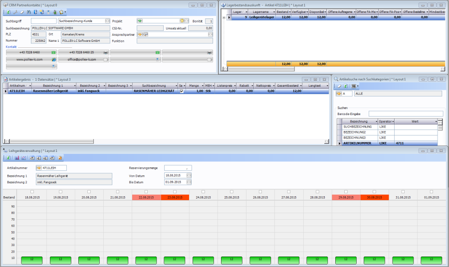The width and height of the screenshot is (449, 267).
Task: Click the binoculars search icon in CRM toolbar
Action: pos(28,11)
